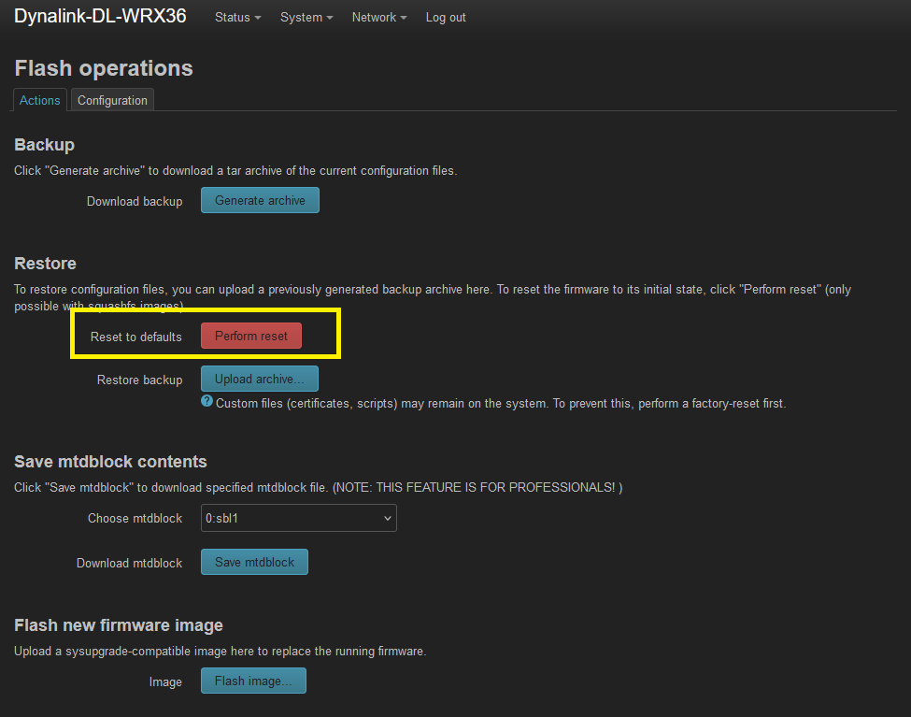Switch to the Configuration tab

[112, 100]
